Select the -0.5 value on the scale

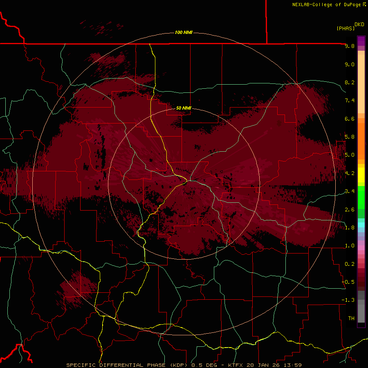pos(348,282)
